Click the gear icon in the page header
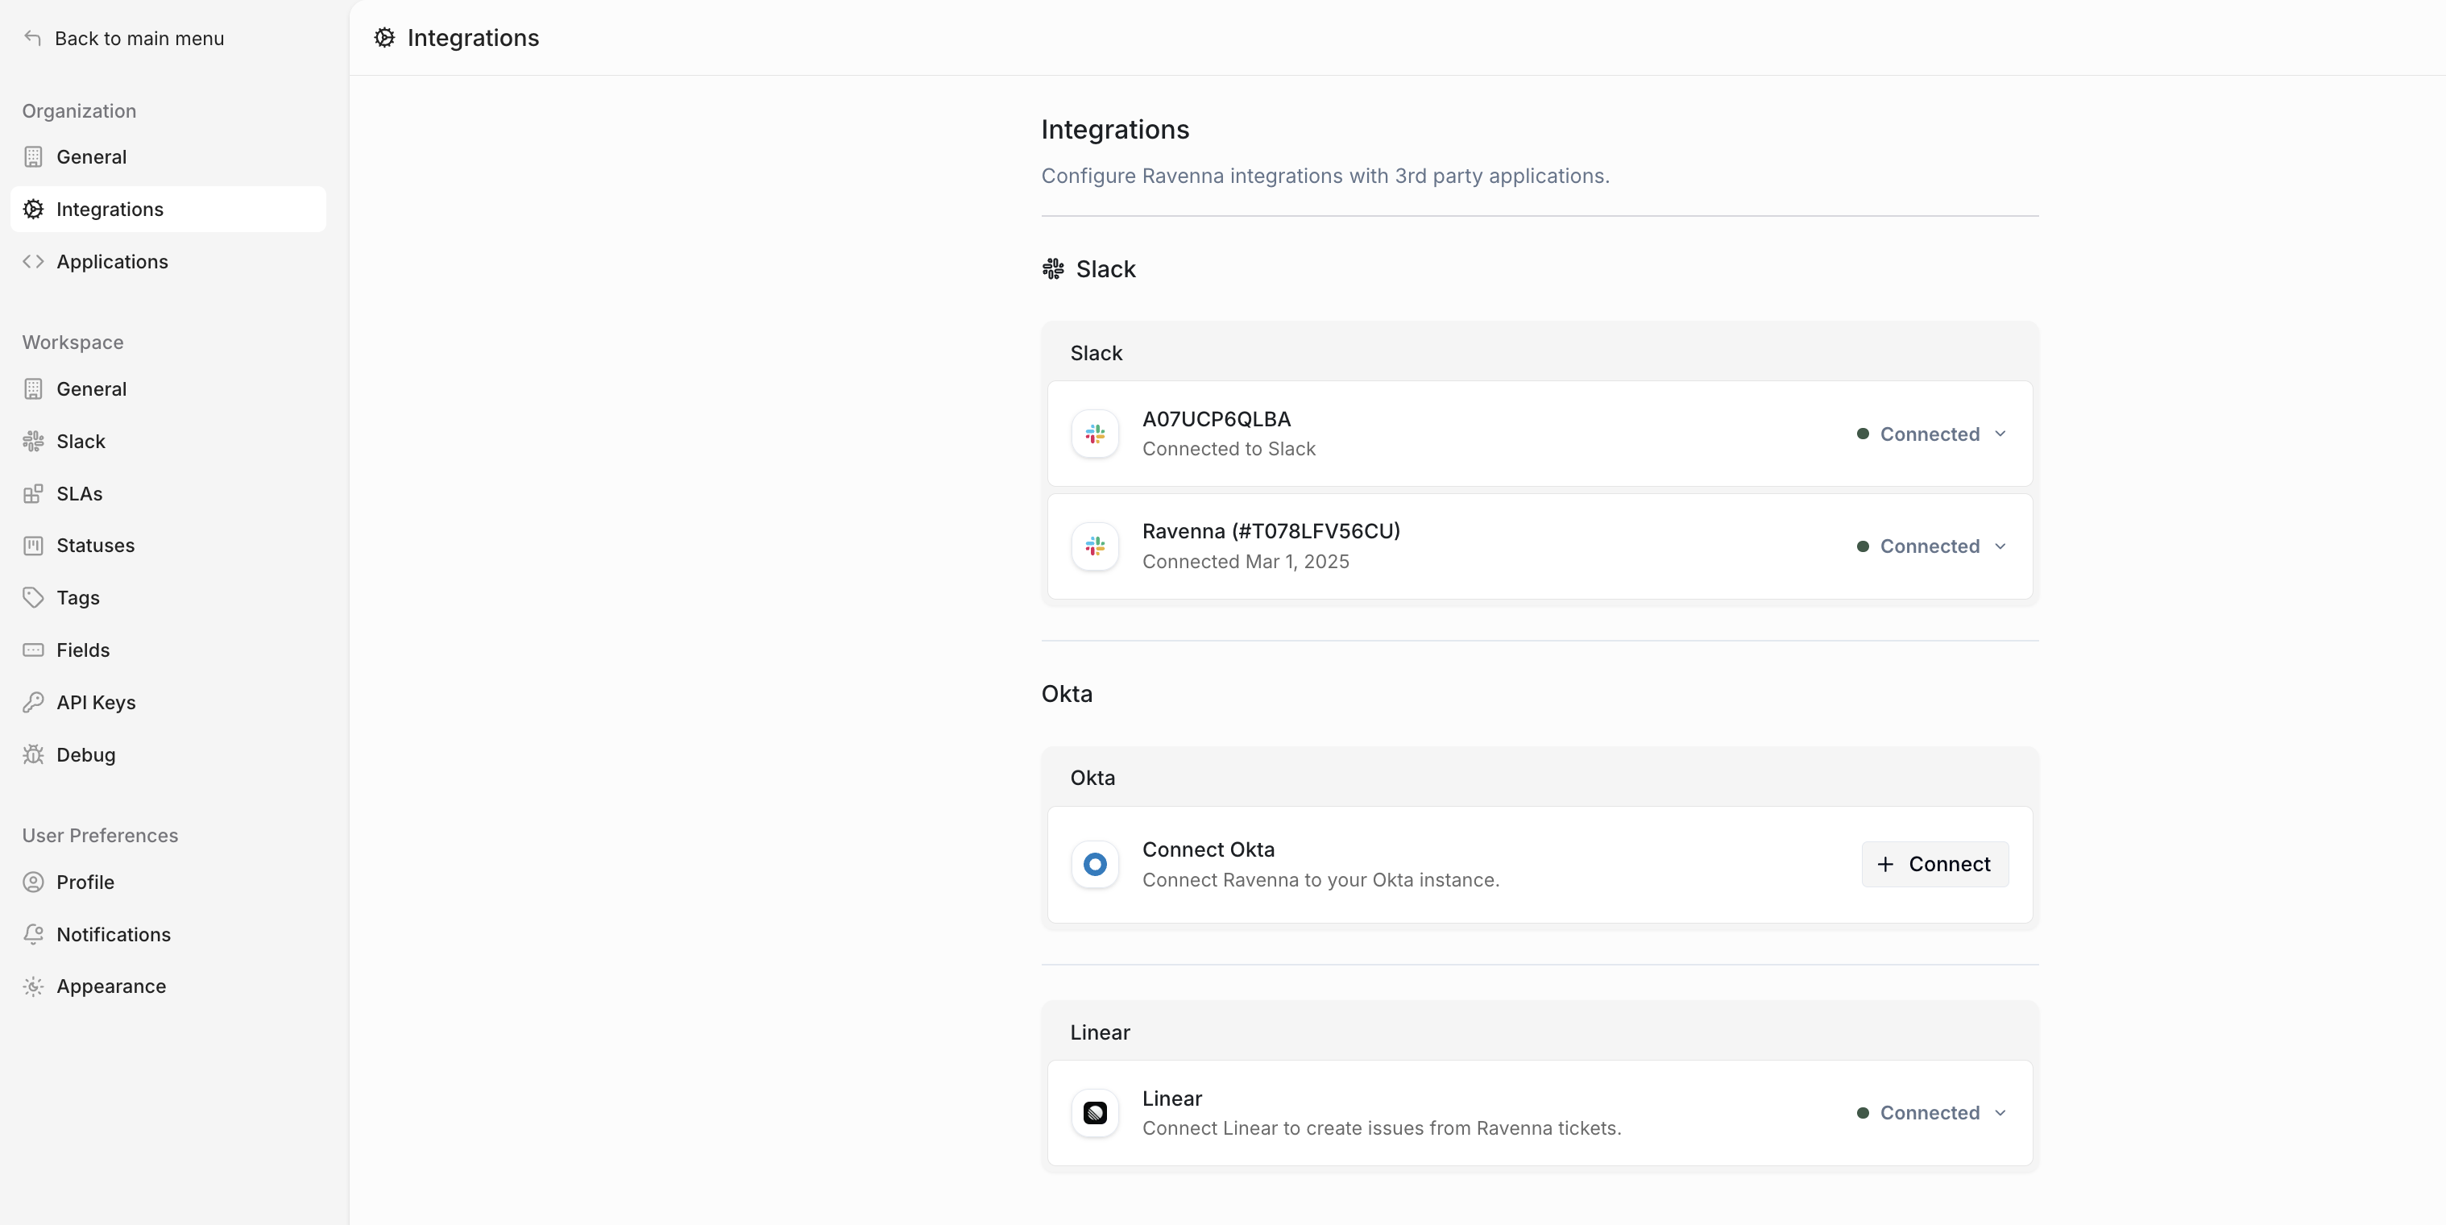 384,37
